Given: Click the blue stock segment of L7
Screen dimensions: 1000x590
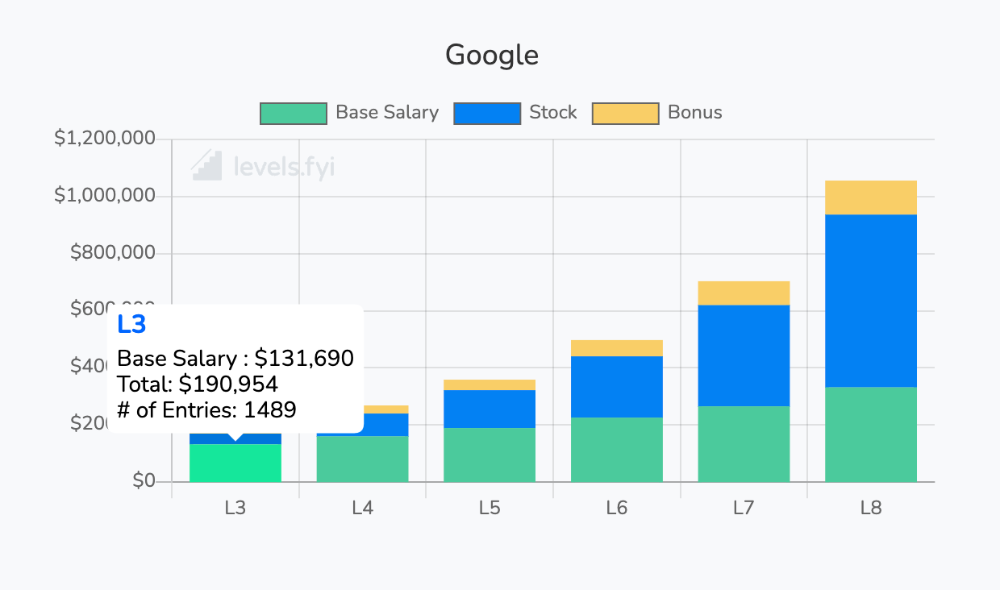Looking at the screenshot, I should [744, 355].
